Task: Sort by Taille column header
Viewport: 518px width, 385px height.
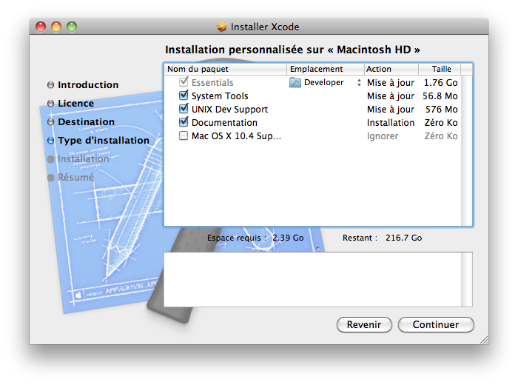Action: tap(440, 69)
